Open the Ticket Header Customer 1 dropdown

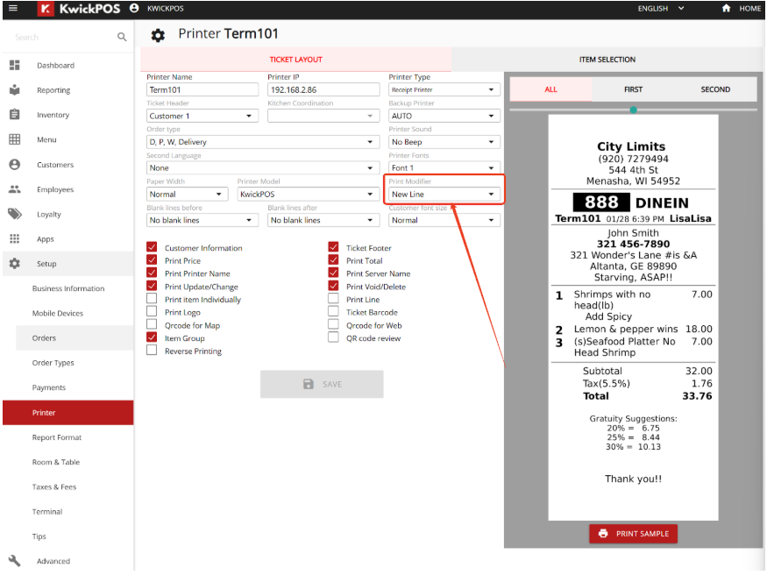click(202, 116)
